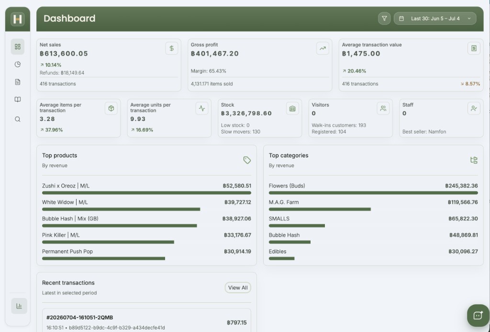Screen dimensions: 490x332
Task: Select White Widow | M/L product row
Action: click(x=146, y=206)
